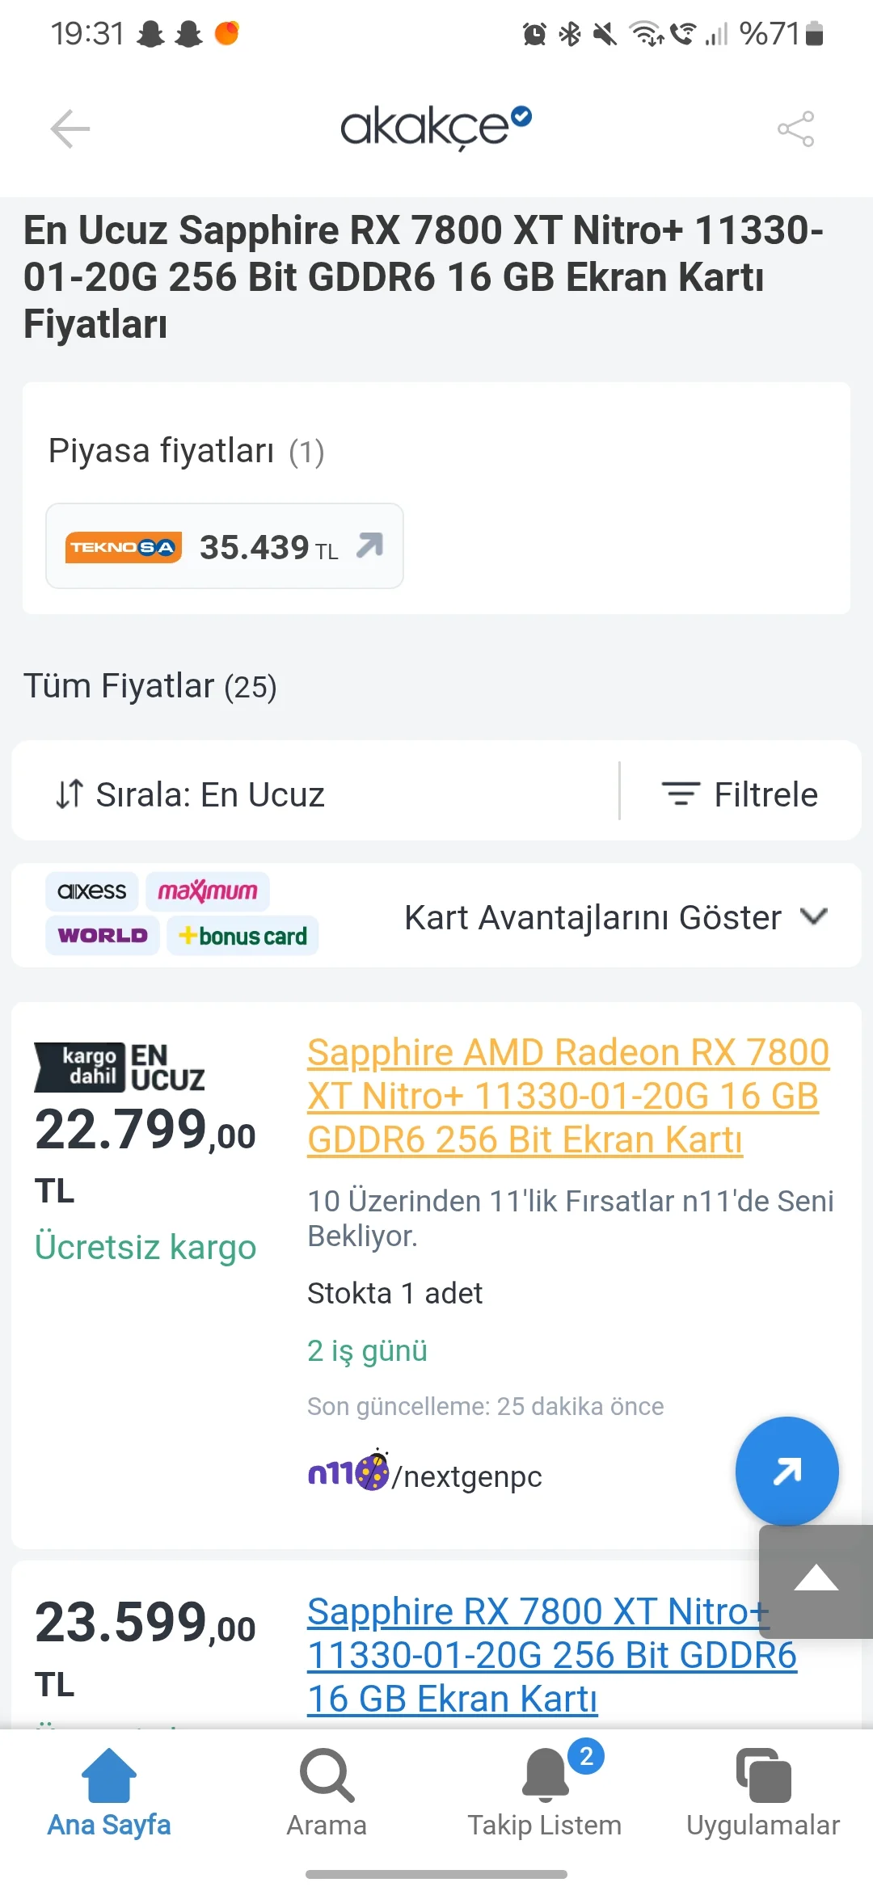Tap the blue external link floating button
This screenshot has height=1891, width=873.
coord(787,1471)
